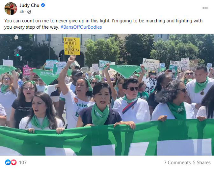Click the red heart reaction icon
The width and height of the screenshot is (214, 169).
(x=13, y=162)
